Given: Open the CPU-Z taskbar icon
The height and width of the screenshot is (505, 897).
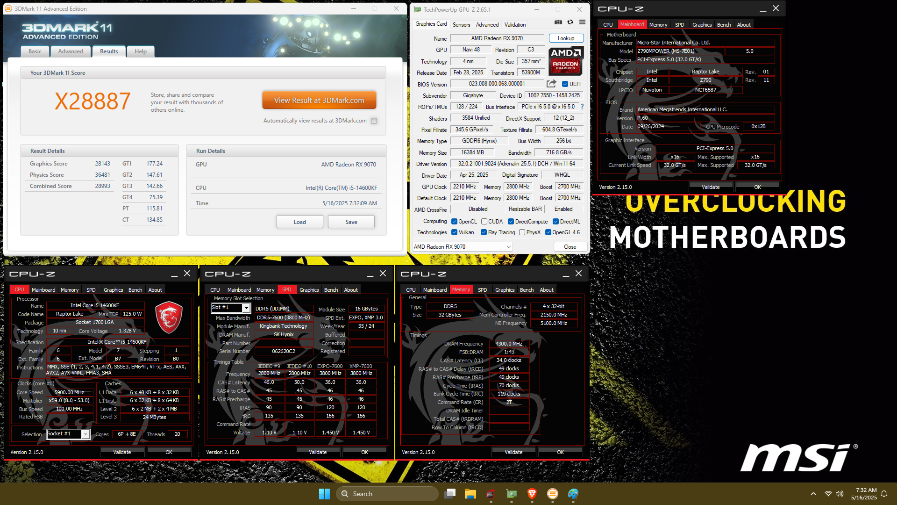Looking at the screenshot, I should tap(491, 494).
